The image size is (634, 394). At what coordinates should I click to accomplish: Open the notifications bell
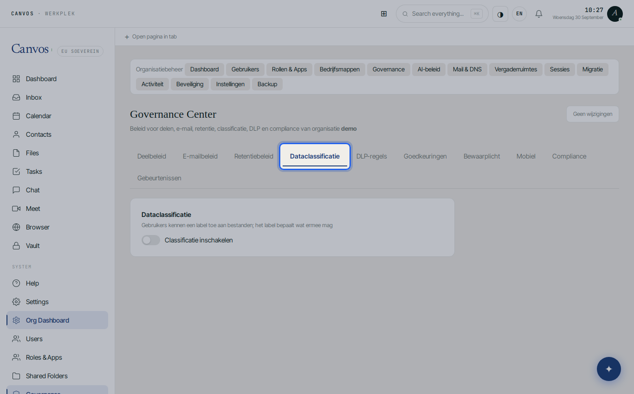click(x=539, y=14)
